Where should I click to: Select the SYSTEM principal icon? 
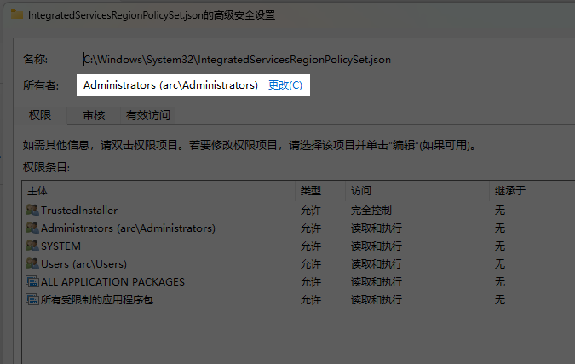coord(32,246)
